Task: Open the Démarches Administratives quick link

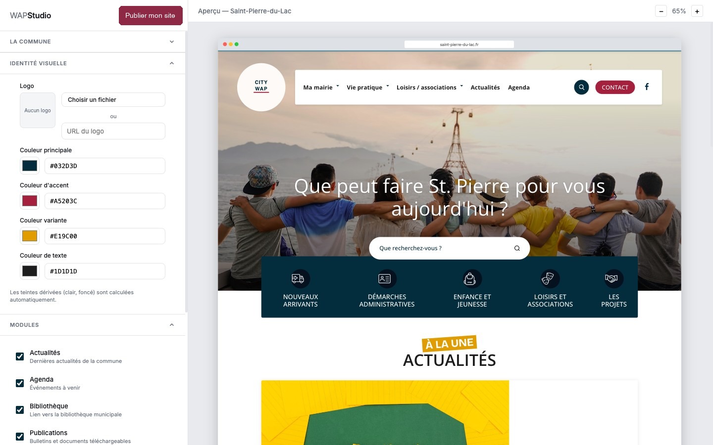Action: tap(387, 290)
